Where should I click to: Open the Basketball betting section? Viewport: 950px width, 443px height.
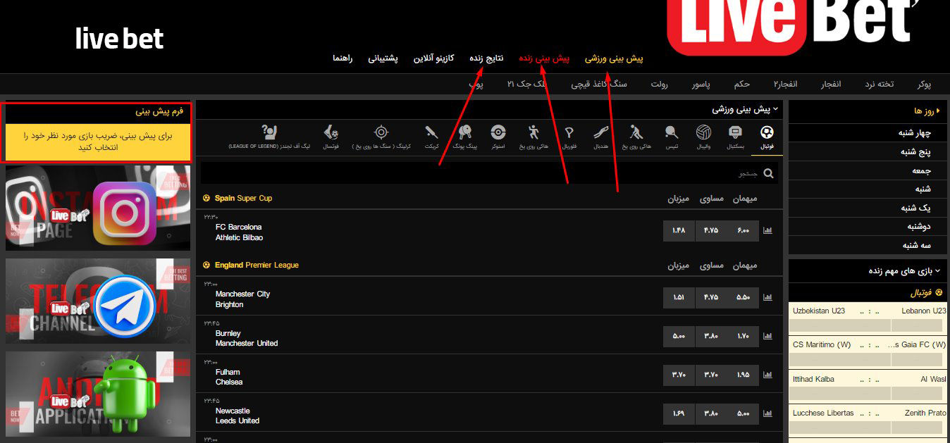point(735,134)
